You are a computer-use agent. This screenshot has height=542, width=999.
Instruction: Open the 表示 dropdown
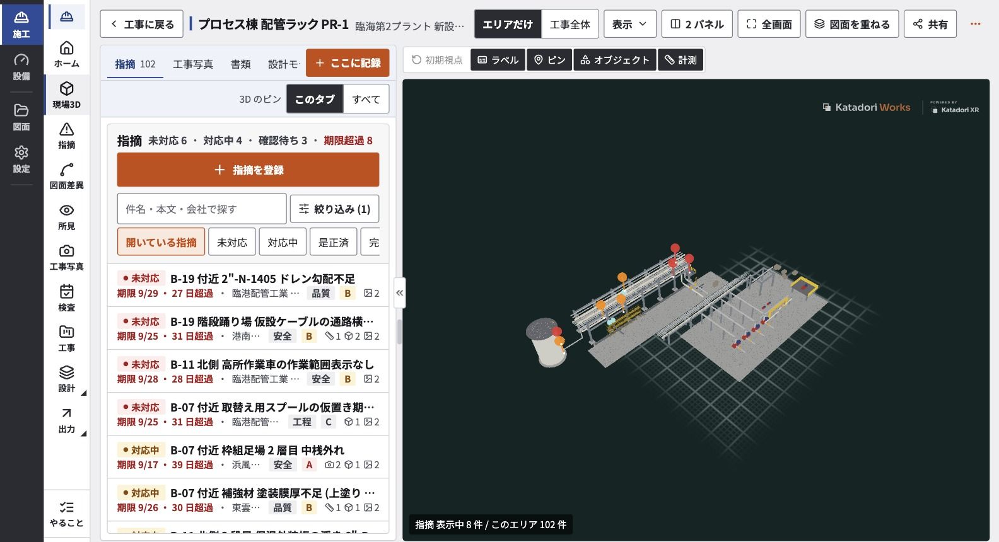click(629, 24)
